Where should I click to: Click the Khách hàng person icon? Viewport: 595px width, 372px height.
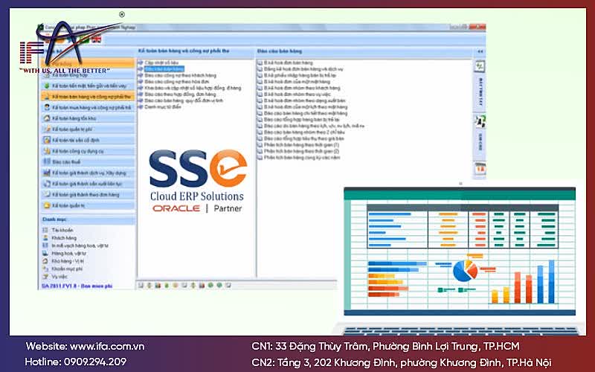[45, 239]
